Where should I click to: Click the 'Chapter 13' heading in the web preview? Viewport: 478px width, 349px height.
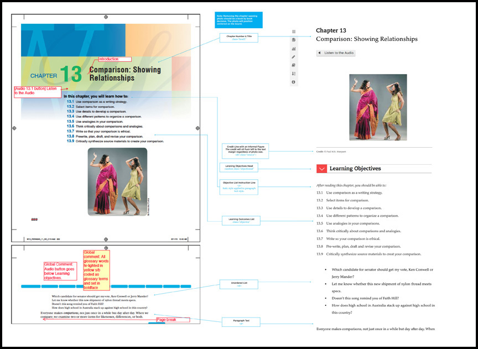click(x=331, y=30)
